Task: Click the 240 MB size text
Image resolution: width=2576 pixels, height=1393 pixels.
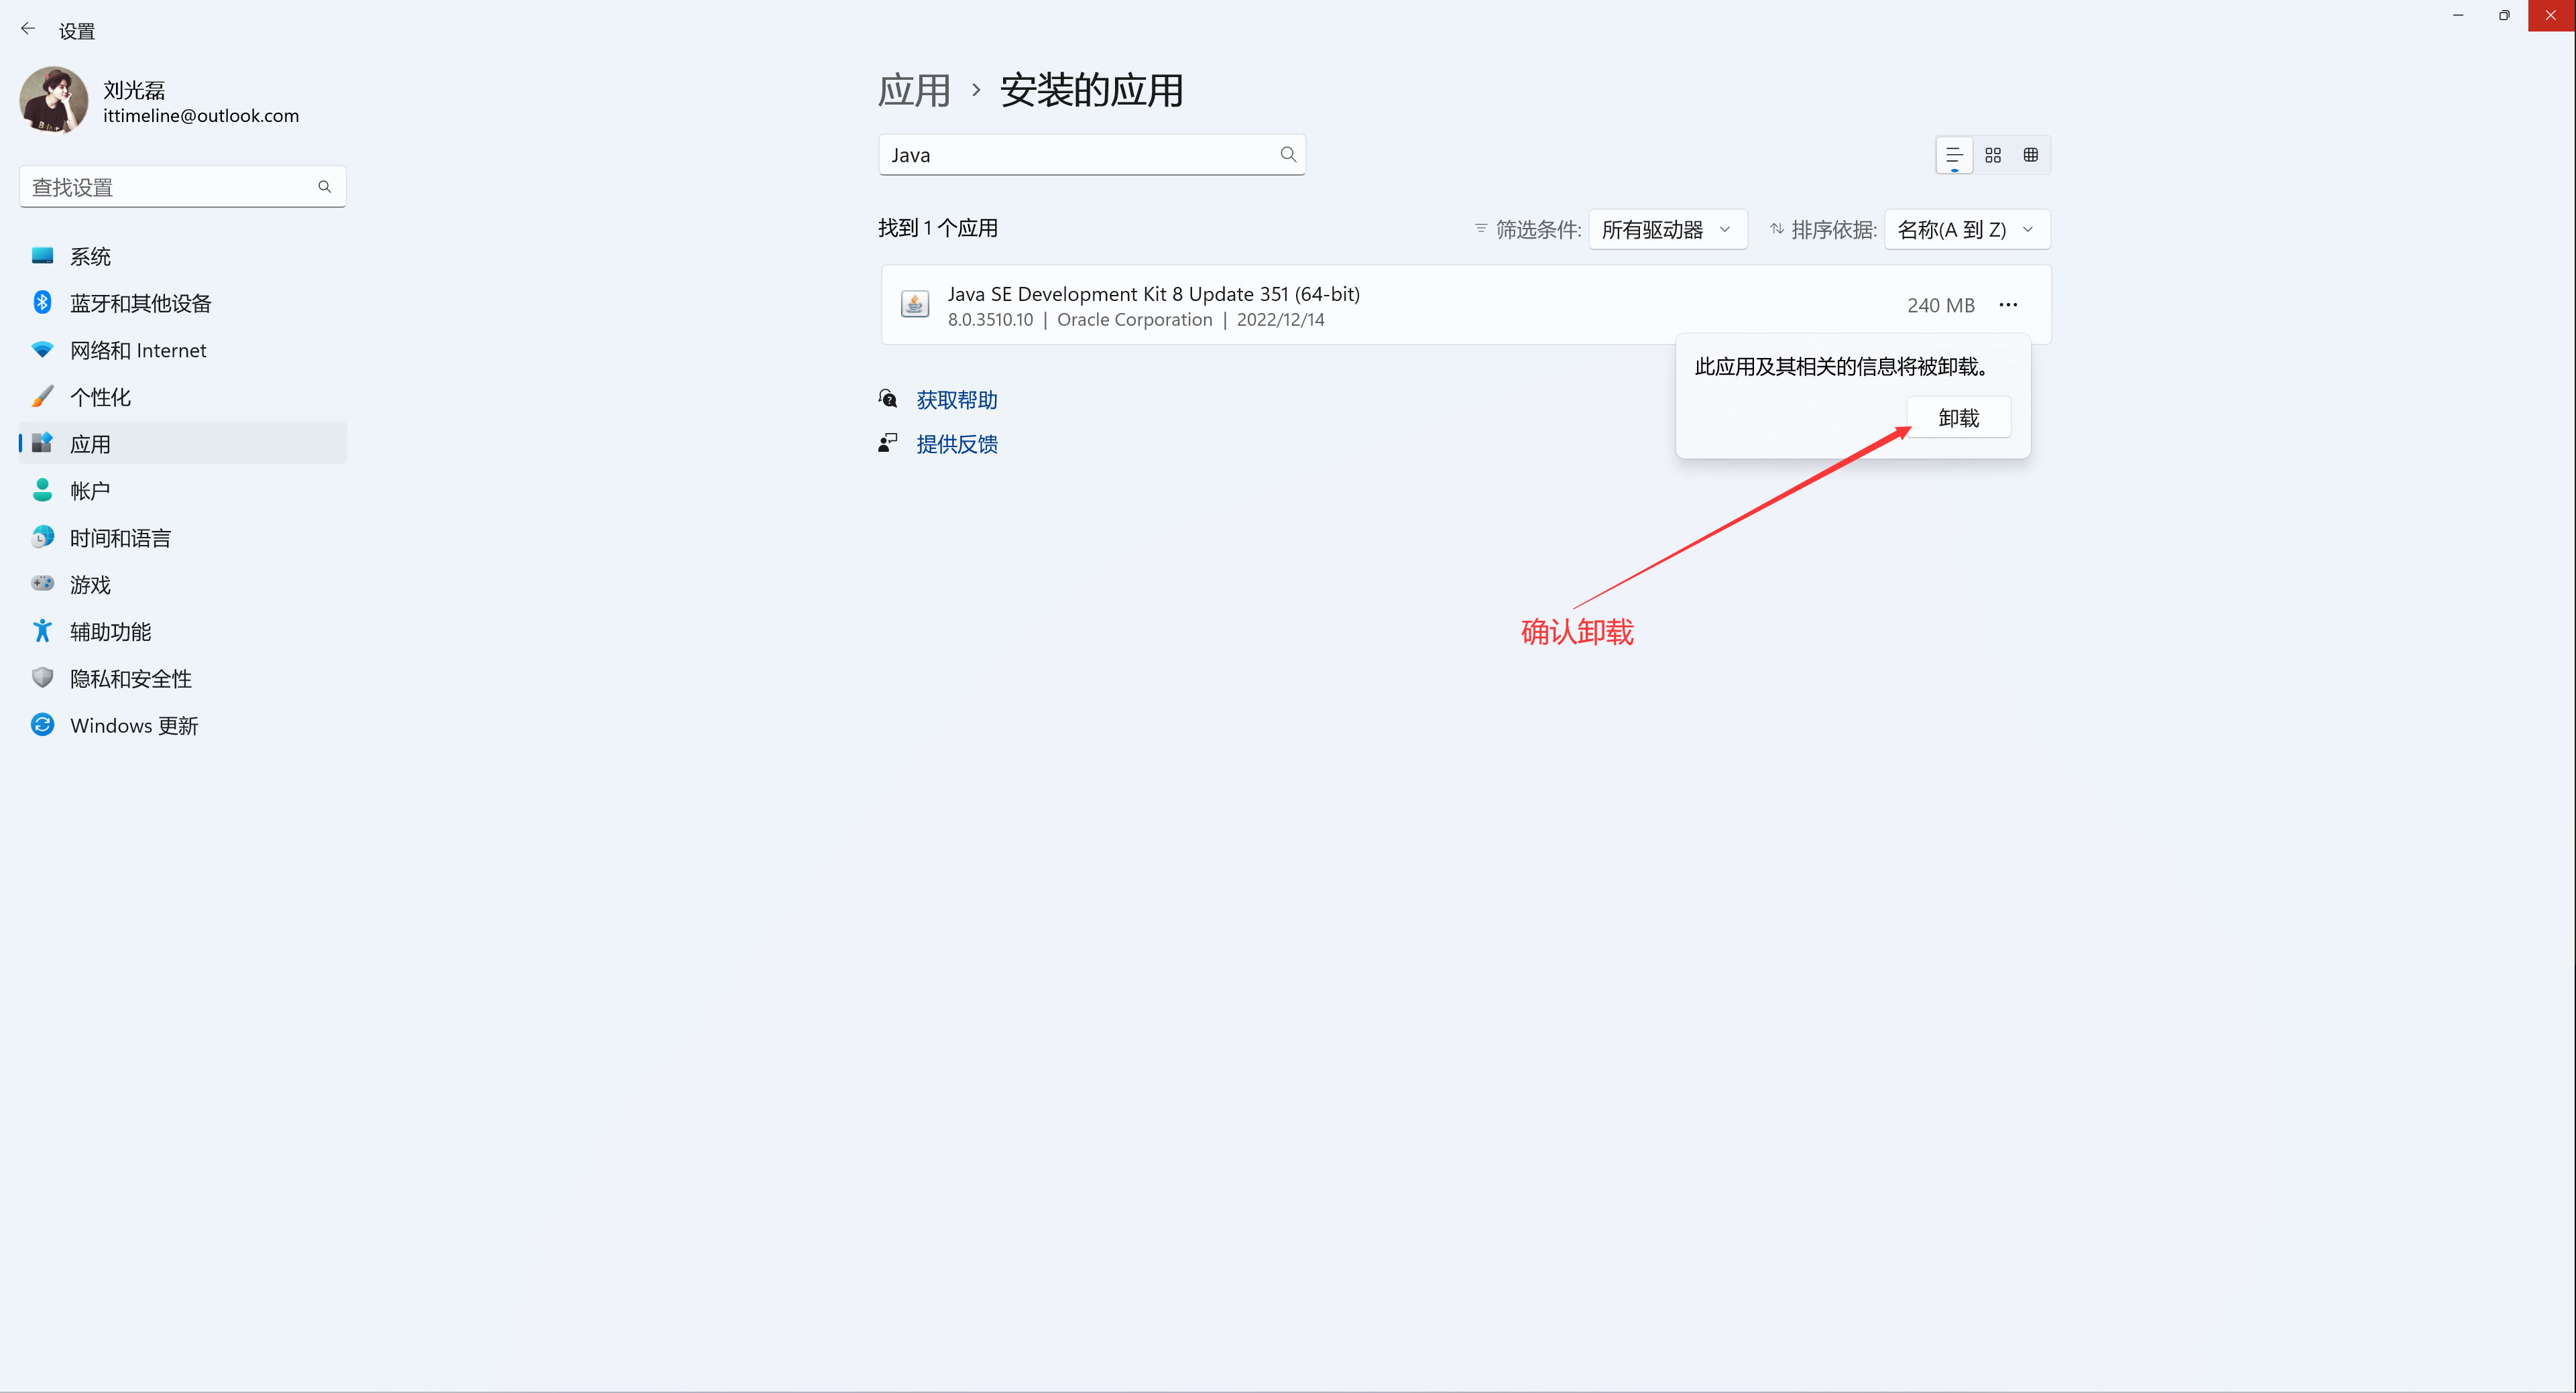Action: tap(1940, 305)
